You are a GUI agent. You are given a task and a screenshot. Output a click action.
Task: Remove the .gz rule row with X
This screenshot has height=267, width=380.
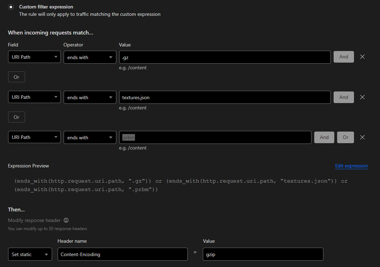point(362,57)
